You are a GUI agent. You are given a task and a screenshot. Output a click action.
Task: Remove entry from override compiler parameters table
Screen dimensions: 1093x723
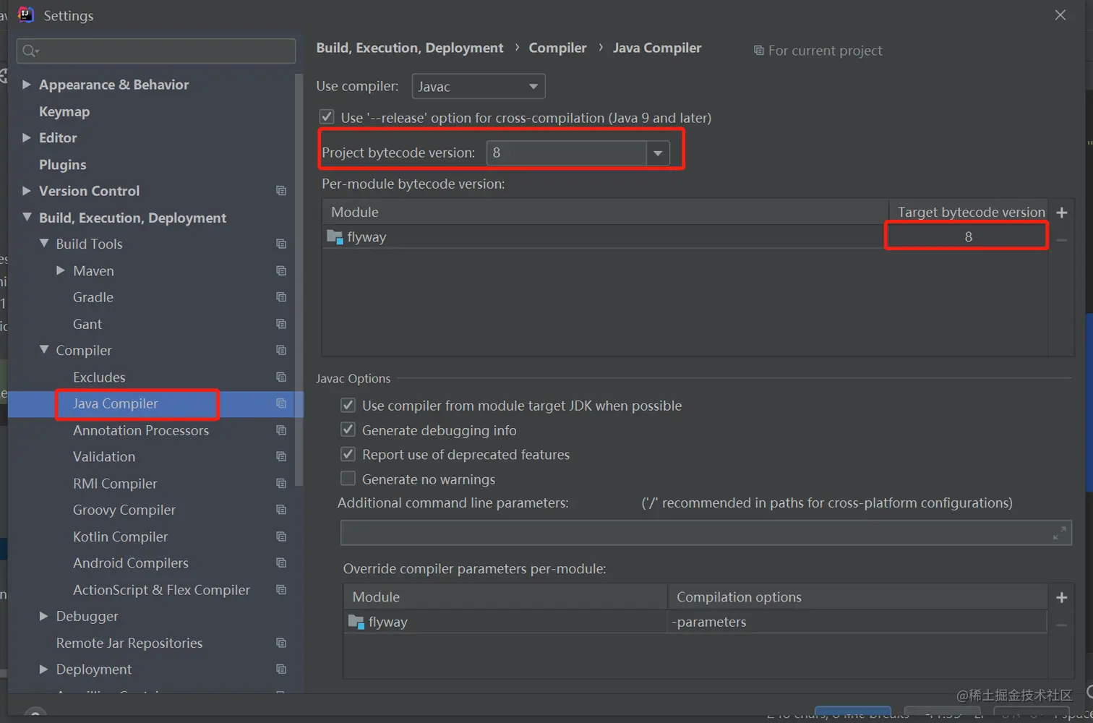tap(1062, 625)
